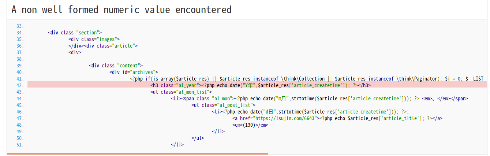The image size is (490, 156).
Task: Click line number 51
Action: click(x=20, y=145)
